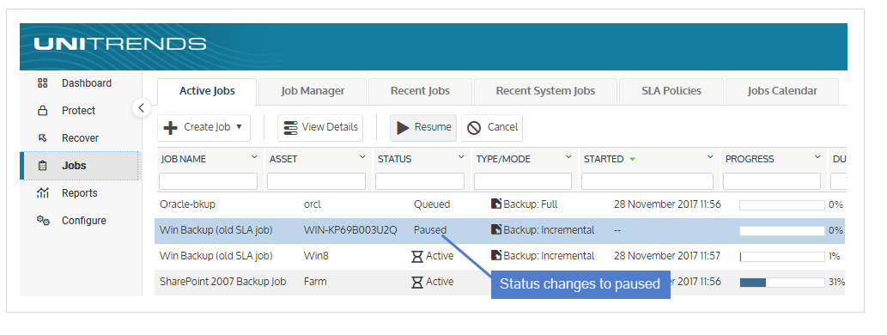This screenshot has height=335, width=887.
Task: Select the Oracle-bkup job row
Action: pyautogui.click(x=500, y=204)
